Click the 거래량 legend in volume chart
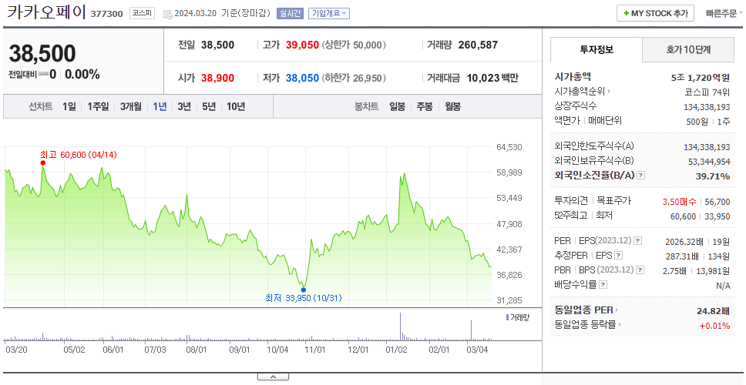Viewport: 746px width, 385px height. click(518, 317)
